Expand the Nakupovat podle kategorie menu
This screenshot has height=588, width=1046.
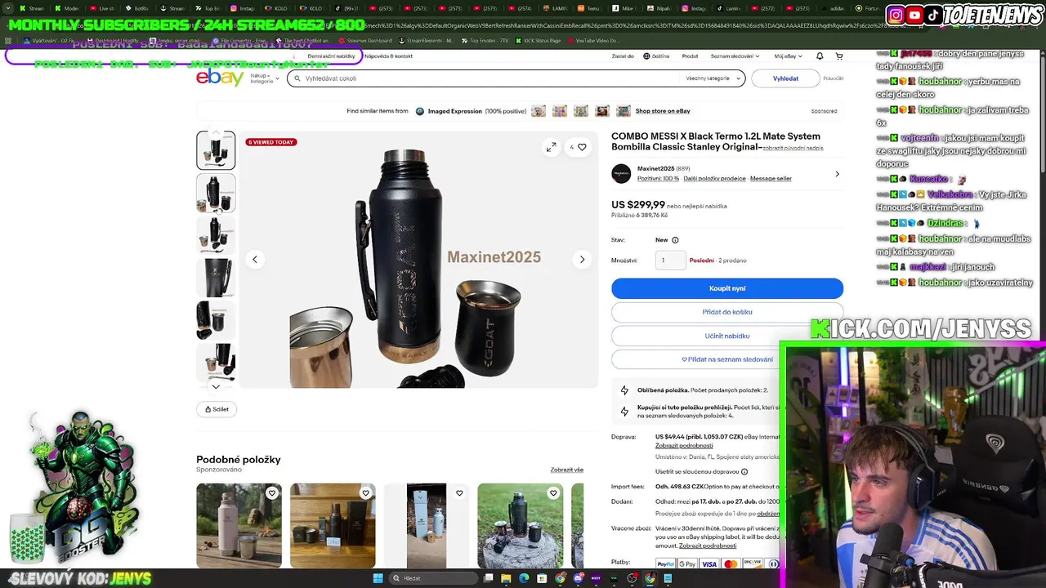pyautogui.click(x=264, y=78)
